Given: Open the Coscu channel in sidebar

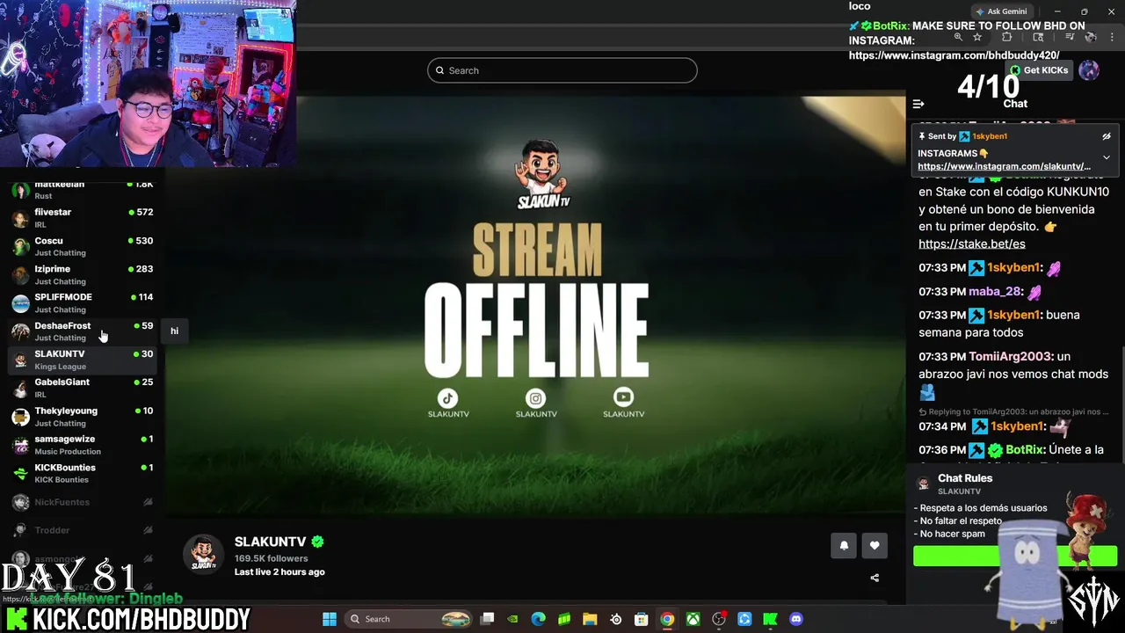Looking at the screenshot, I should point(81,246).
